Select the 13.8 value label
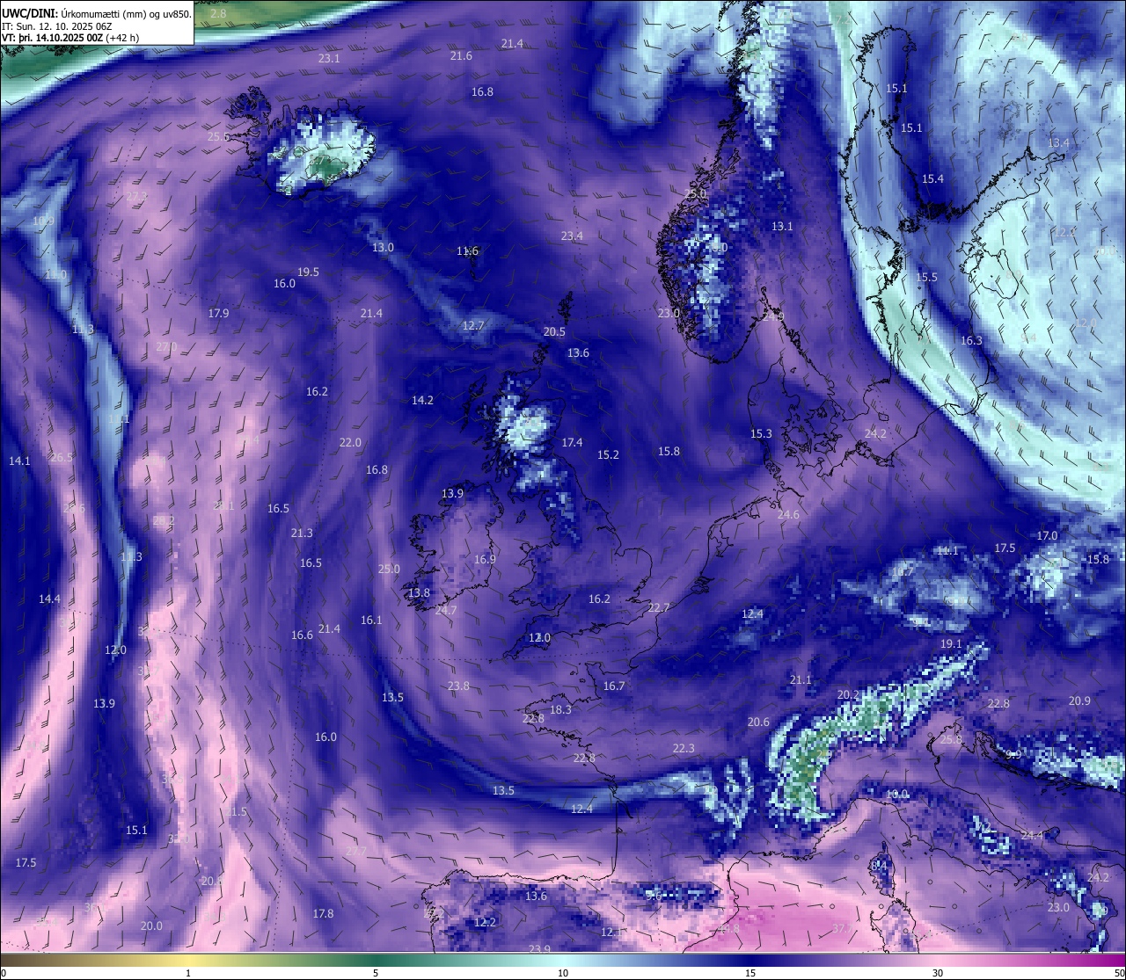The image size is (1126, 980). tap(419, 592)
